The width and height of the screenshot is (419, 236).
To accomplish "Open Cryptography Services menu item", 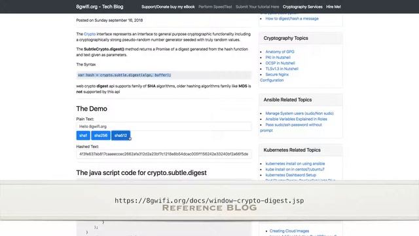I will coord(302,7).
